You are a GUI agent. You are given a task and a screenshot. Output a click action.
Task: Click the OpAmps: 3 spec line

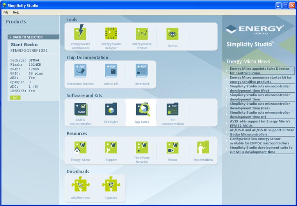tap(20, 82)
